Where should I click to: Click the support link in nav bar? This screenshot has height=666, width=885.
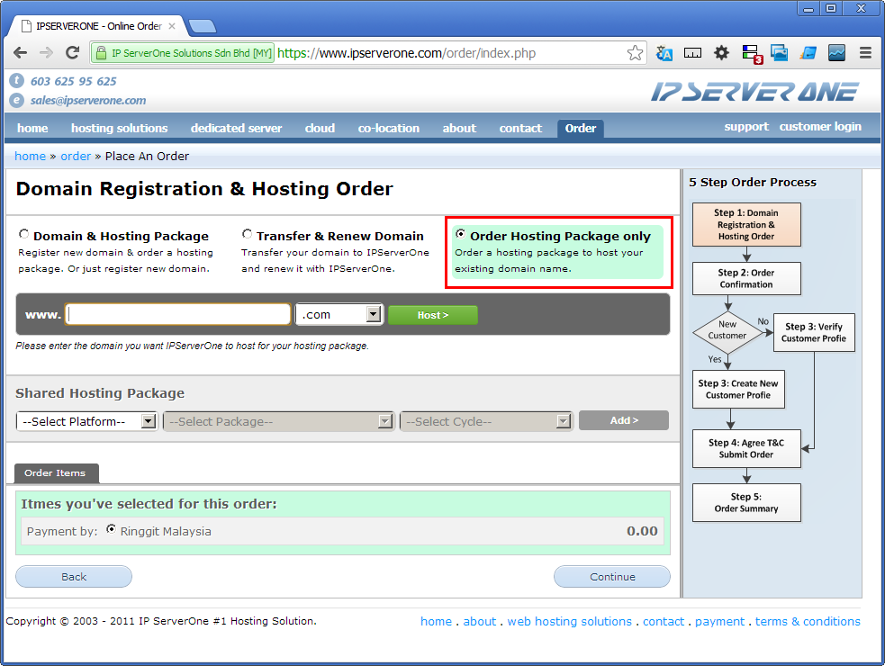746,126
